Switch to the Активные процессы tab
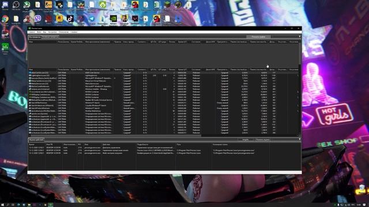 coord(50,37)
